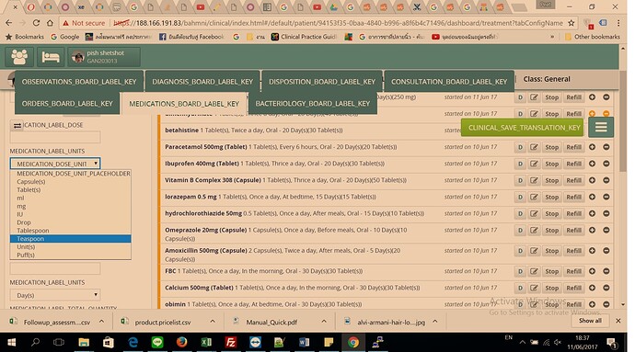
Task: Expand options for product pricelist.csv download
Action: [213, 322]
